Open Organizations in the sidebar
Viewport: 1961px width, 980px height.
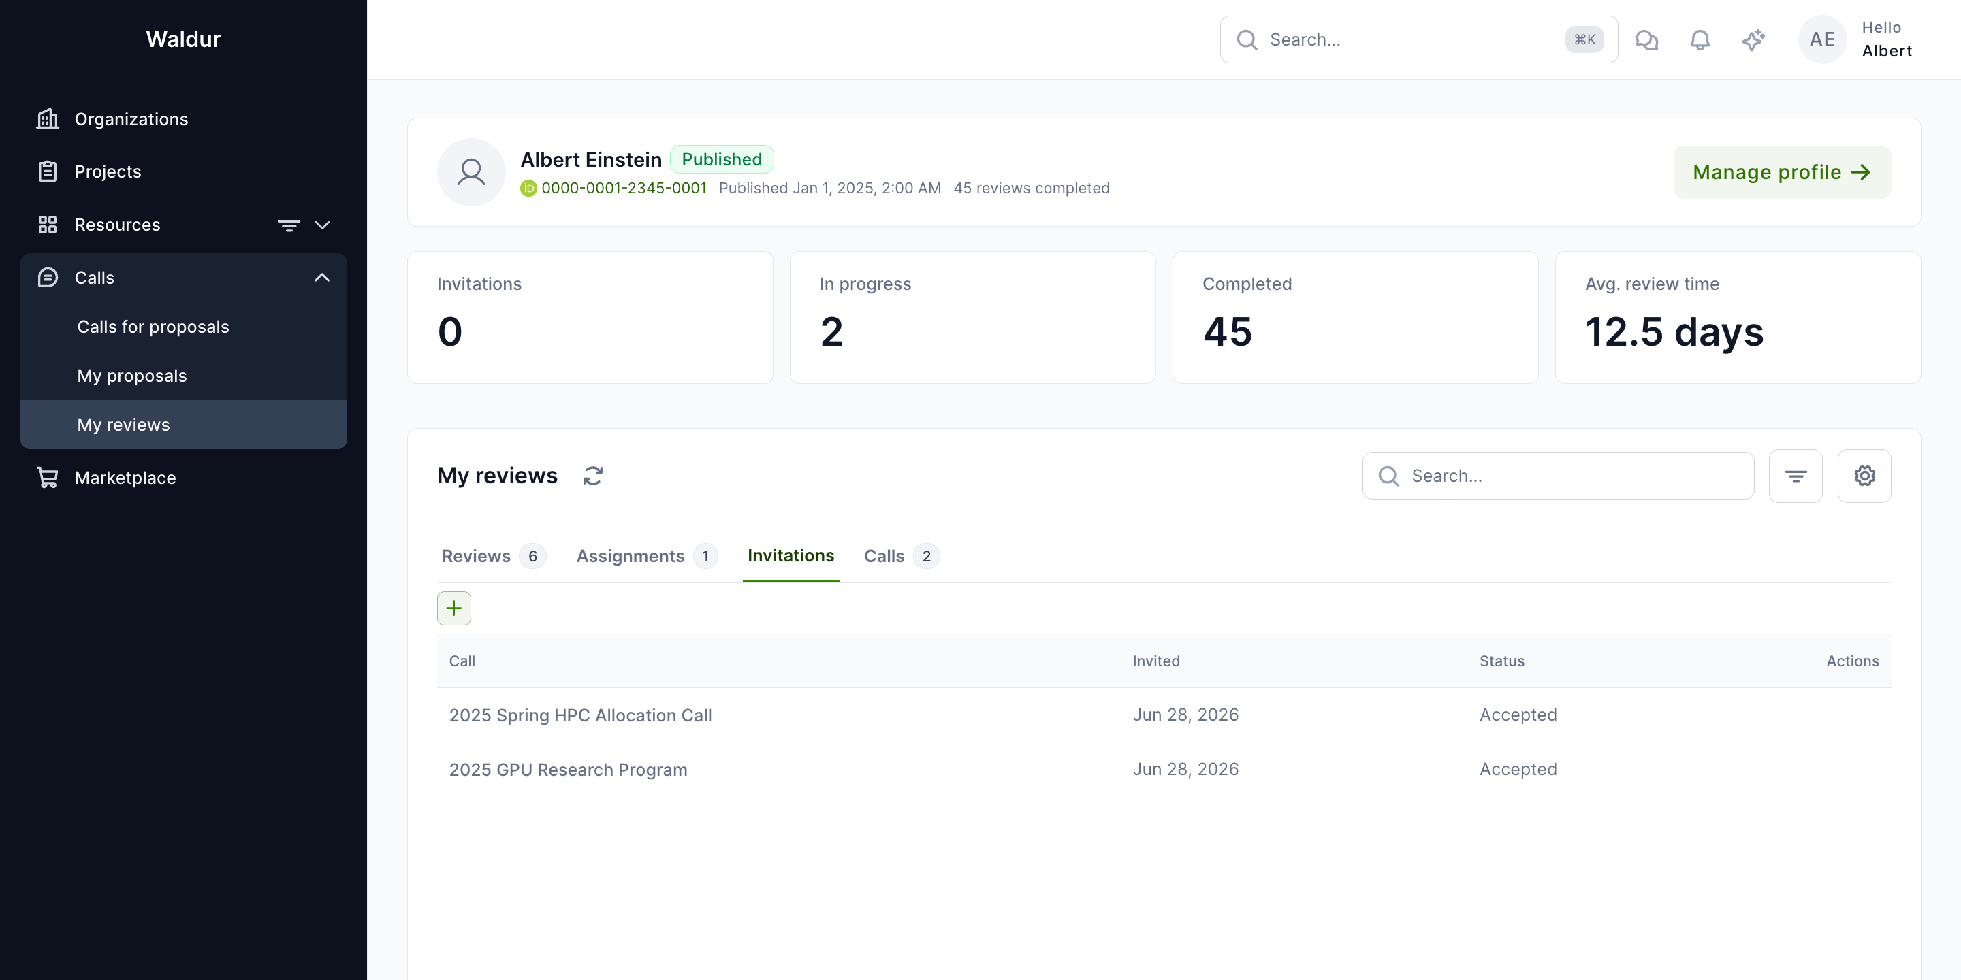(x=183, y=118)
